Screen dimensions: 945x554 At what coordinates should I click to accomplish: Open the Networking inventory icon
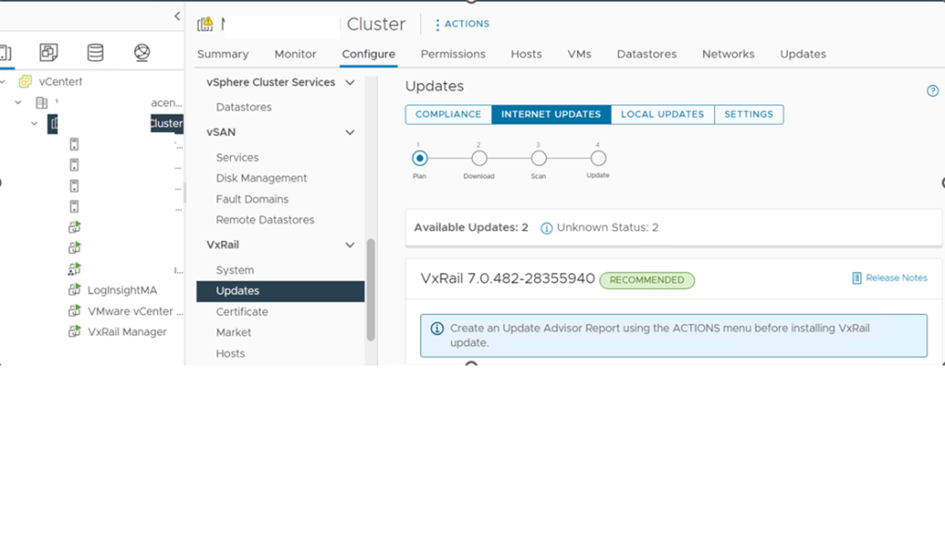point(141,53)
